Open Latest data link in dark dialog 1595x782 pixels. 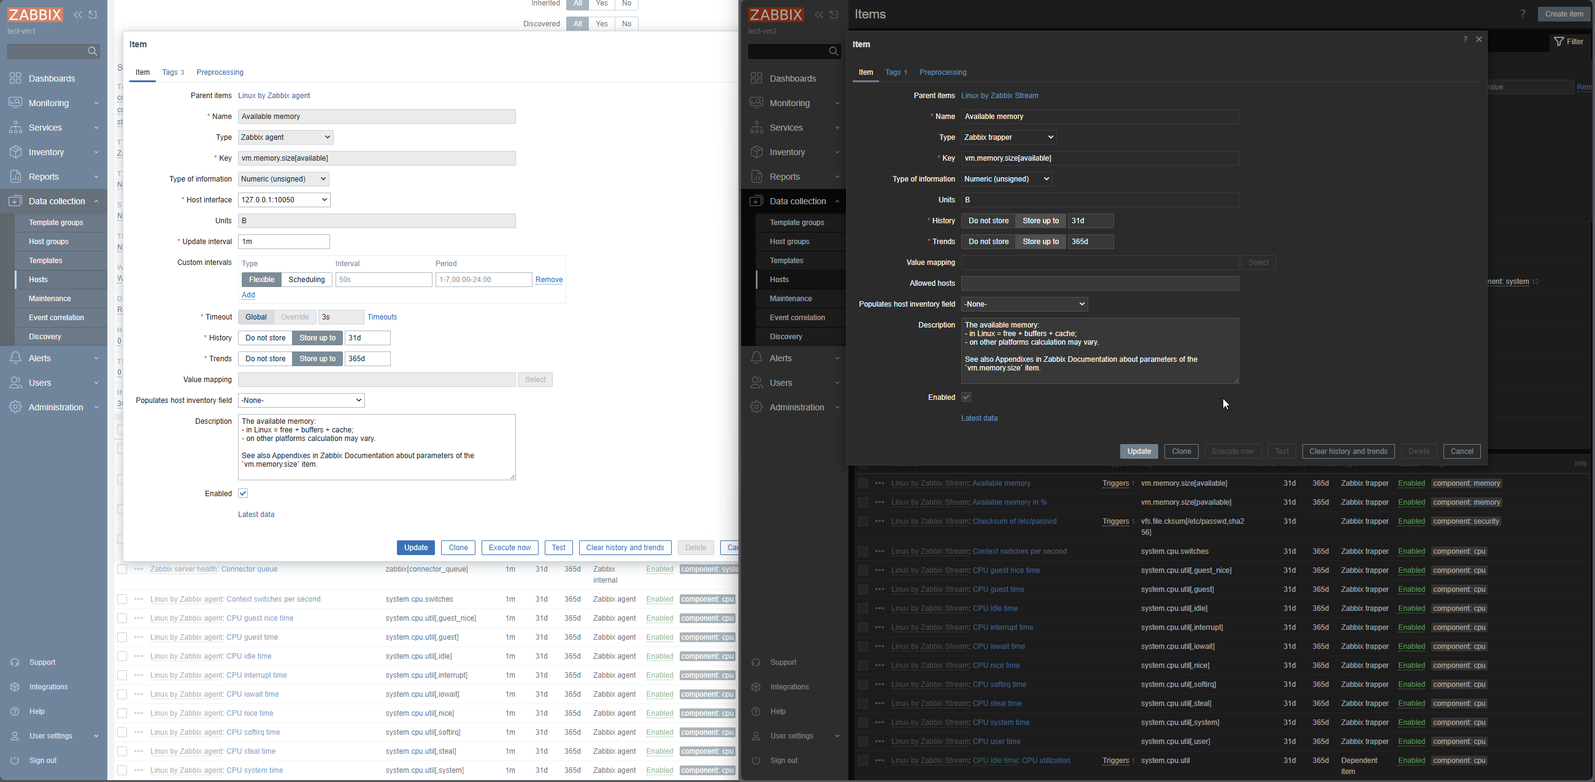[979, 419]
